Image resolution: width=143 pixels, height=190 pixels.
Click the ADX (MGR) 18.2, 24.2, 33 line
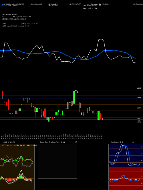tap(20, 24)
